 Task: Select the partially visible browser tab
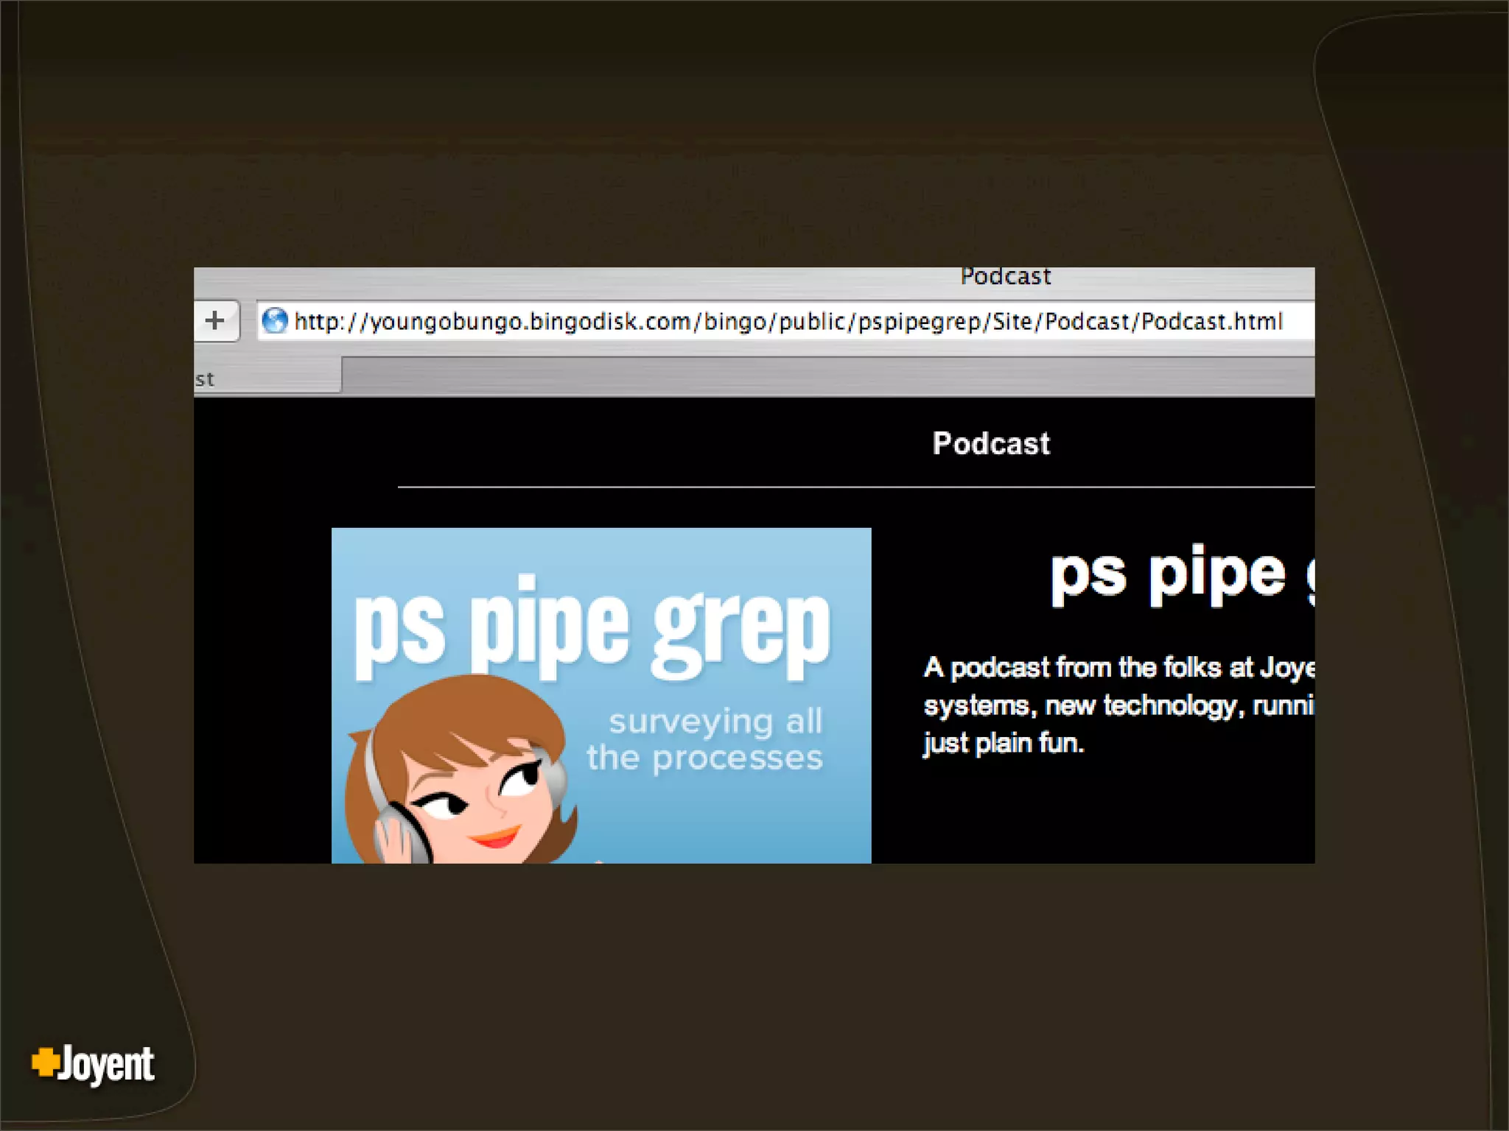pos(267,377)
